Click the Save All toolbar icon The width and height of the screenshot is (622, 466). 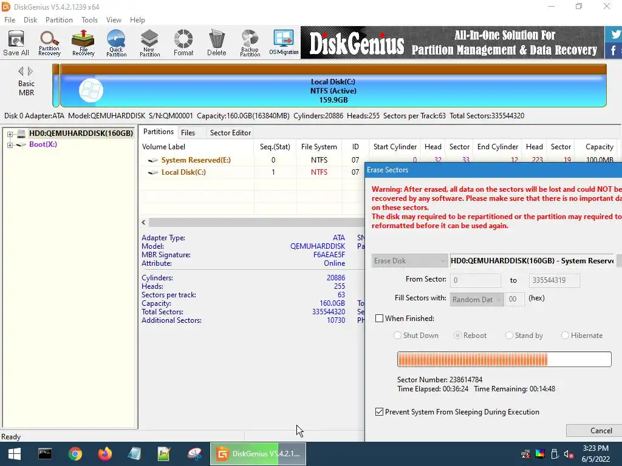point(16,43)
